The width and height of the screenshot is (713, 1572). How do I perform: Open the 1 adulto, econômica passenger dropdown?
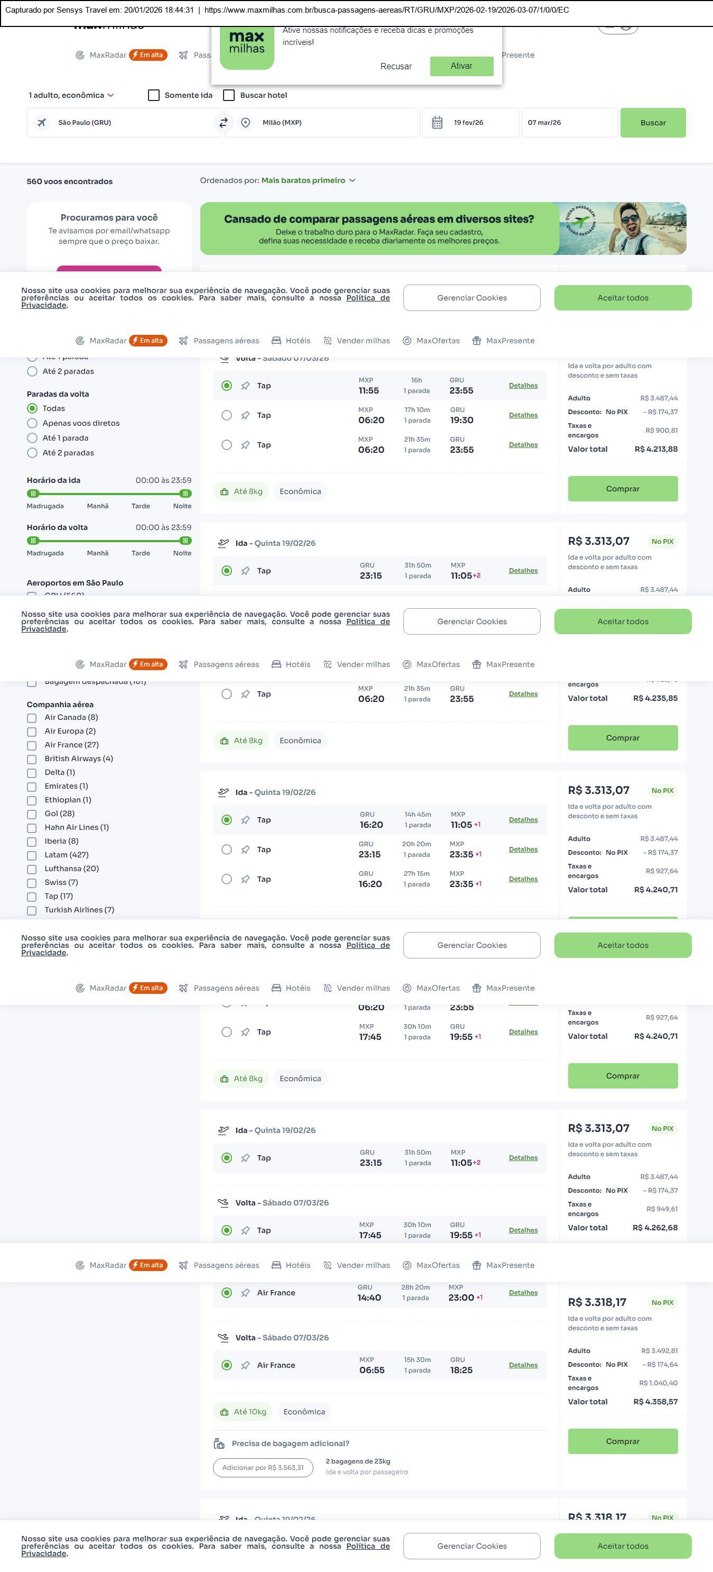[71, 95]
